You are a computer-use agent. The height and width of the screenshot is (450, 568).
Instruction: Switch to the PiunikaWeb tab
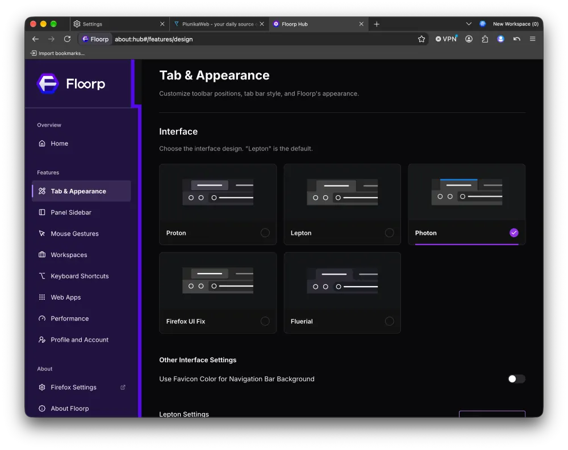219,24
